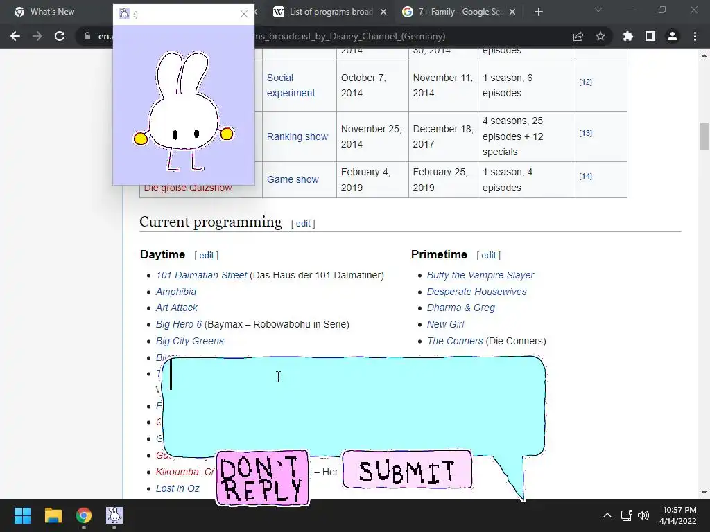Click the SUBMIT button
710x532 pixels.
(x=407, y=470)
